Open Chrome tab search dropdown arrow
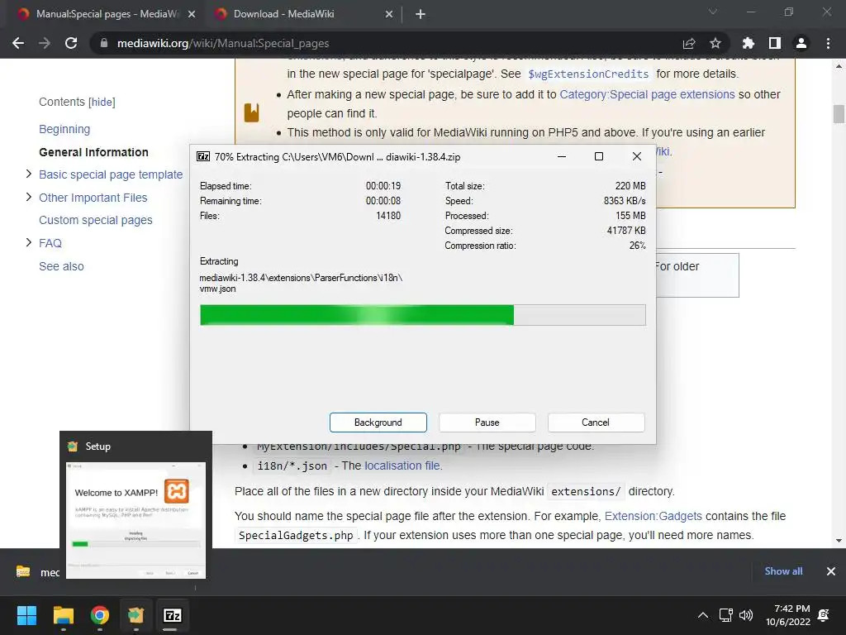The width and height of the screenshot is (846, 635). coord(713,12)
